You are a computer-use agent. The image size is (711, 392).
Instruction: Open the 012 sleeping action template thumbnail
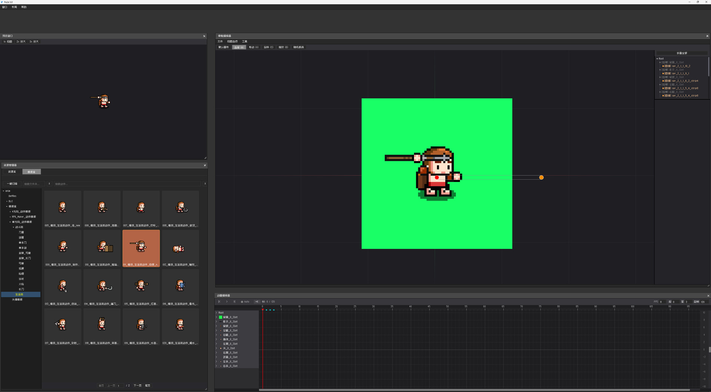tap(180, 249)
